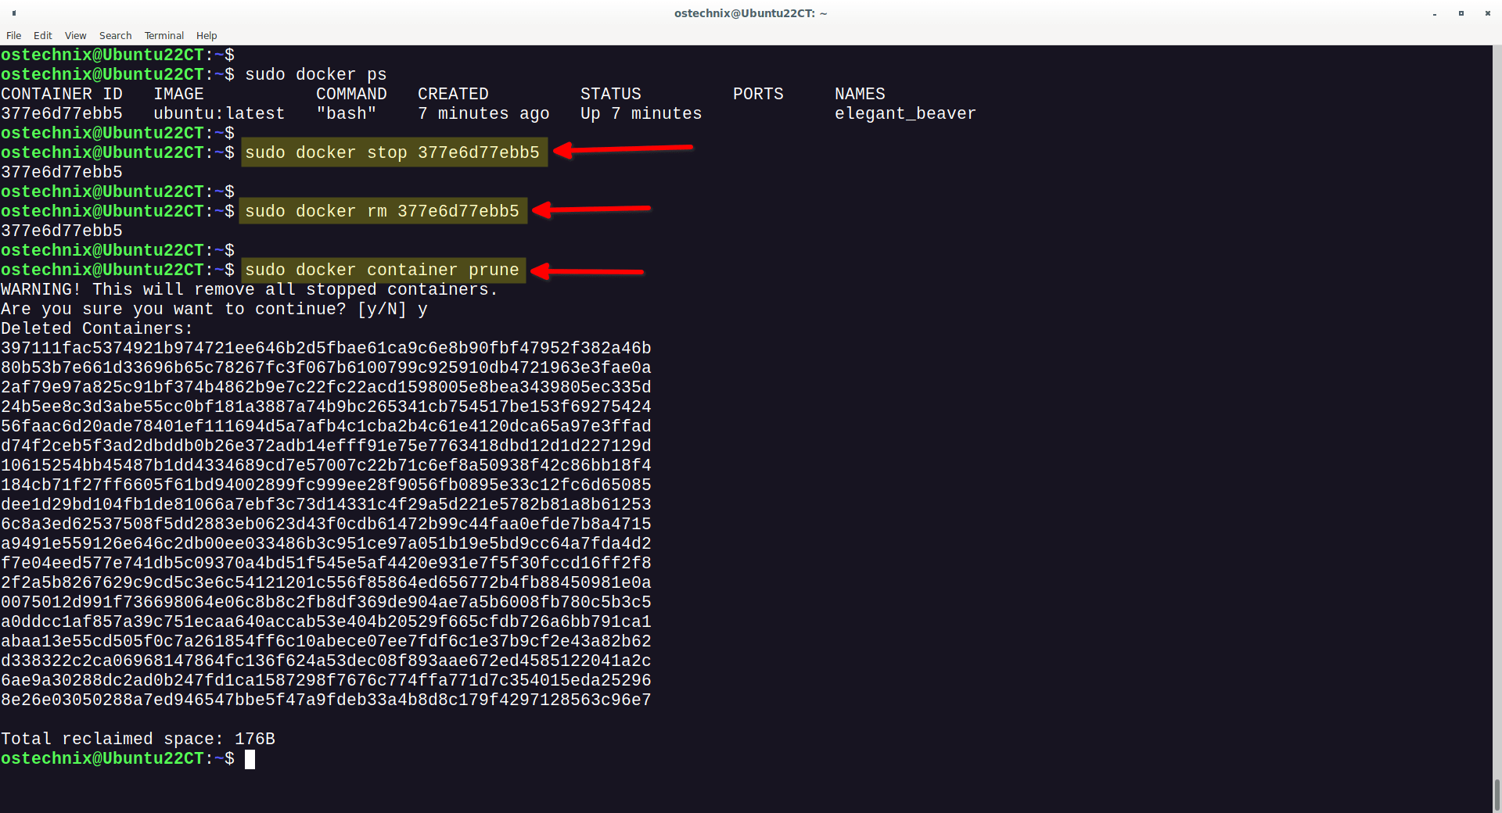Click the 'ubuntu:latest' image text
The image size is (1502, 813).
pos(219,114)
